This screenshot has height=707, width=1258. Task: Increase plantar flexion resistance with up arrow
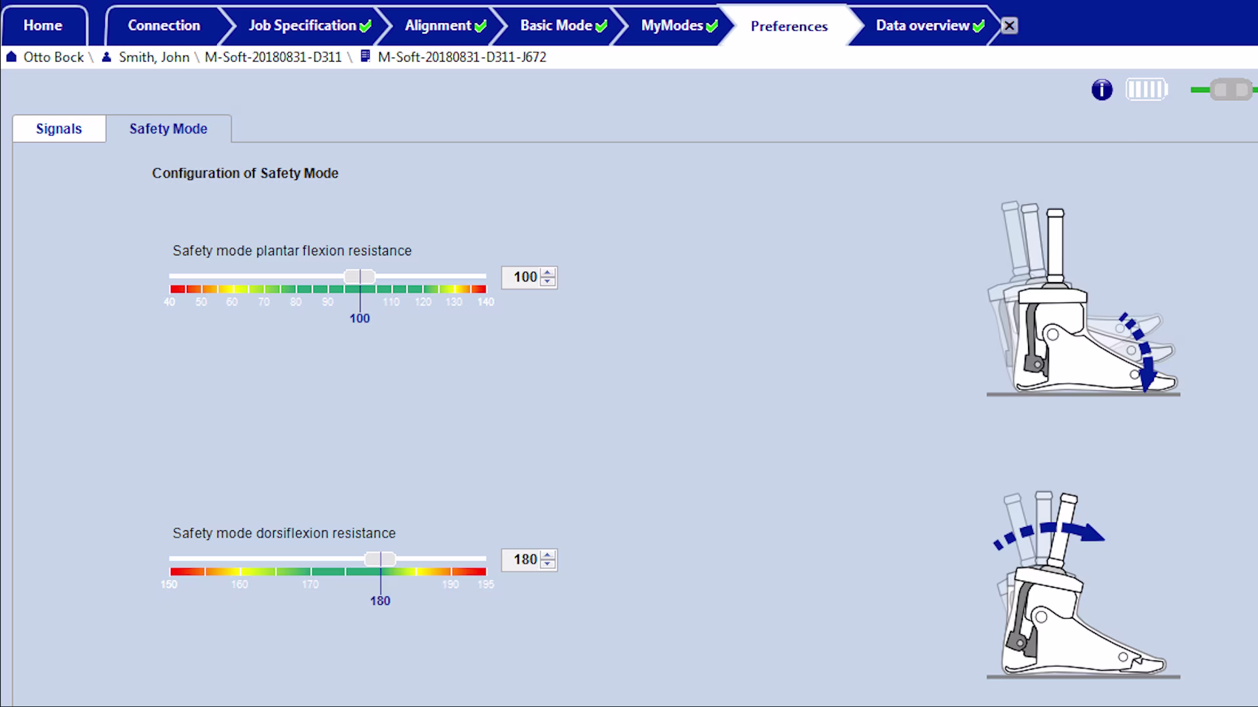(x=548, y=272)
